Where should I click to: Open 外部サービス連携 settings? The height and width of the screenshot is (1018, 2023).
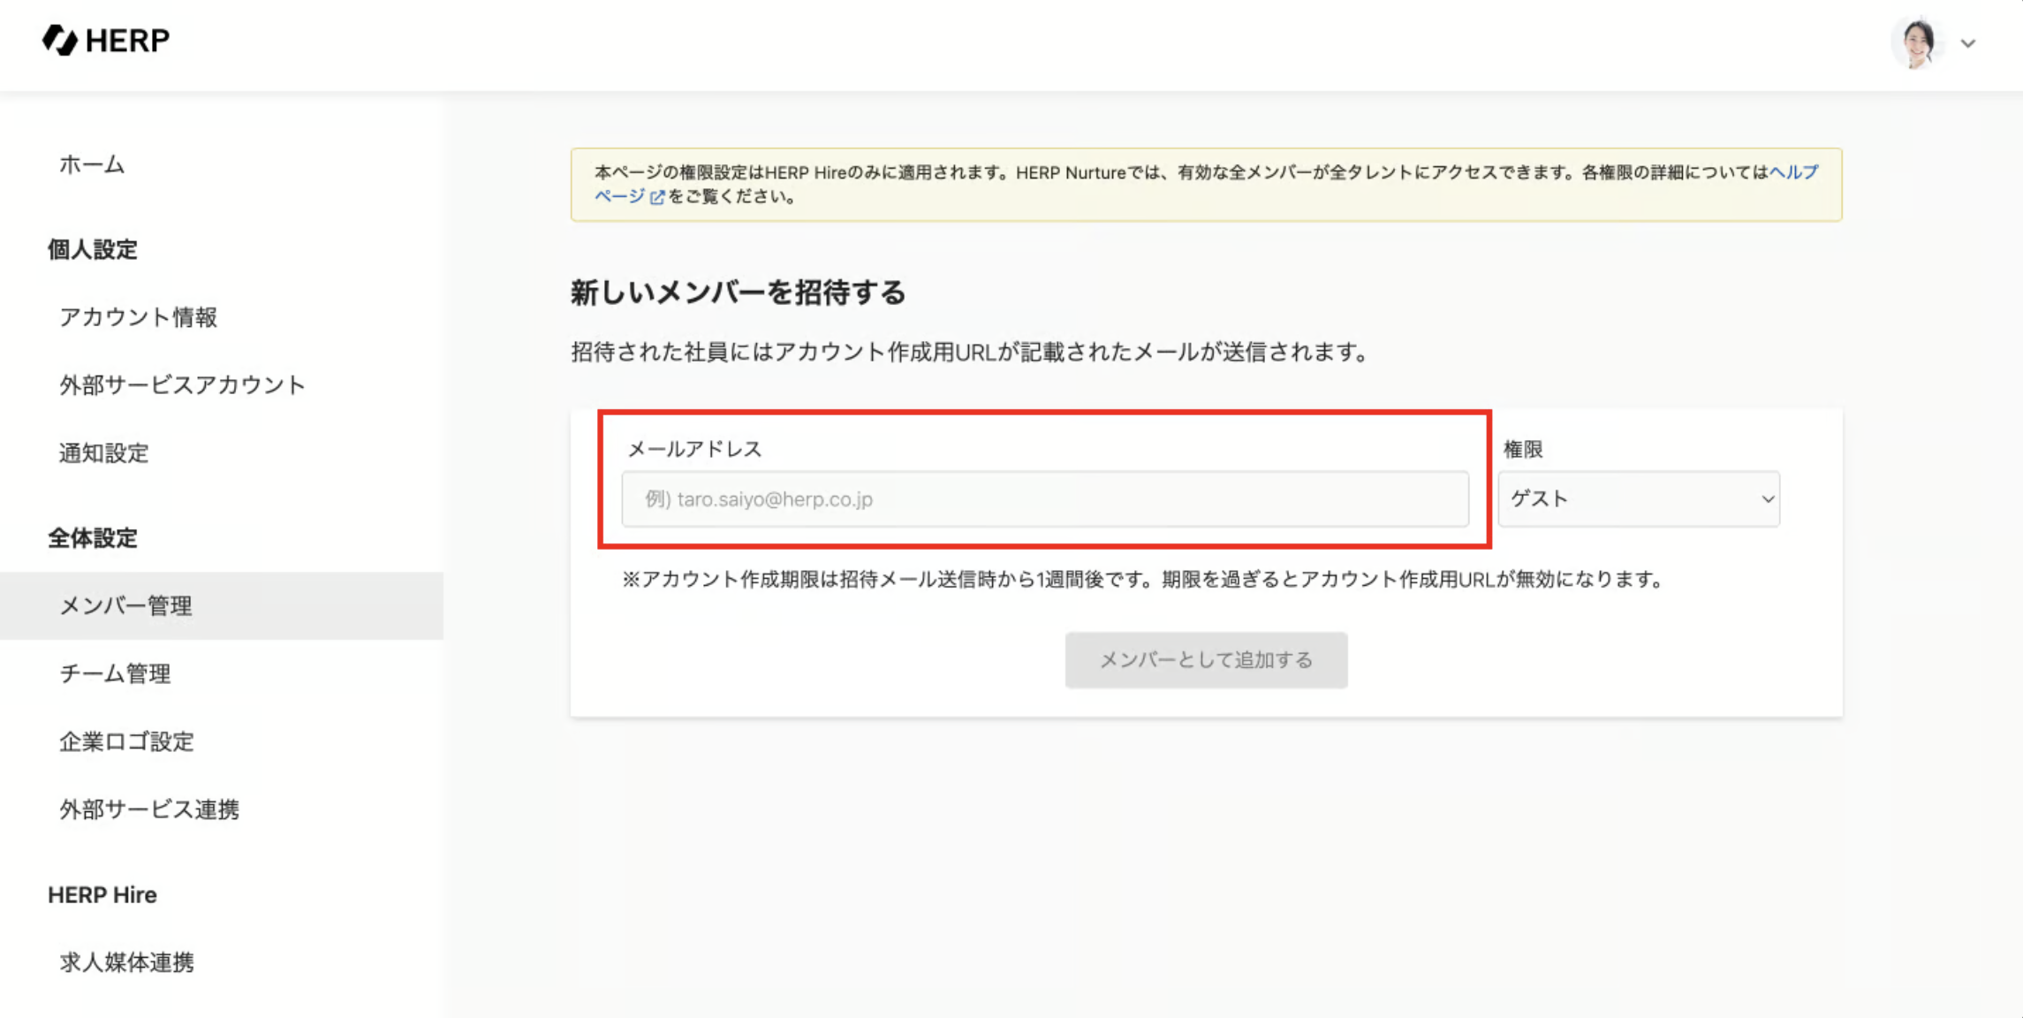click(x=149, y=809)
